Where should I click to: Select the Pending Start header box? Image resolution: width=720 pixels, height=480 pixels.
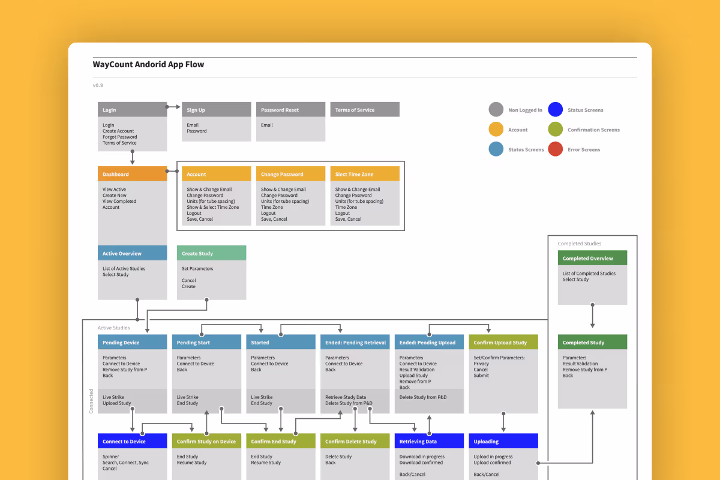[x=207, y=342]
